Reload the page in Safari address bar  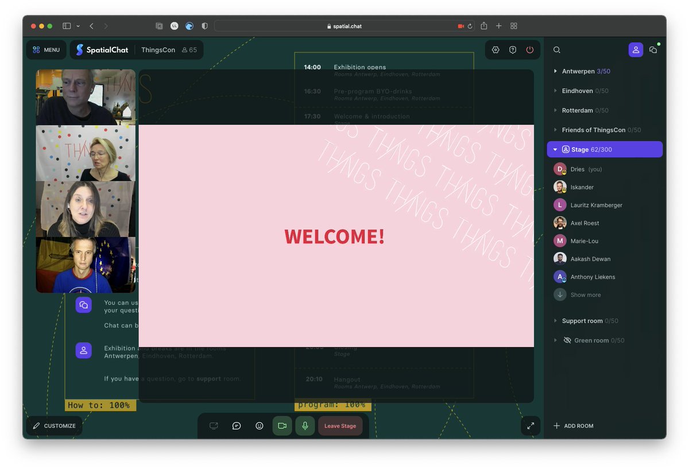click(470, 26)
